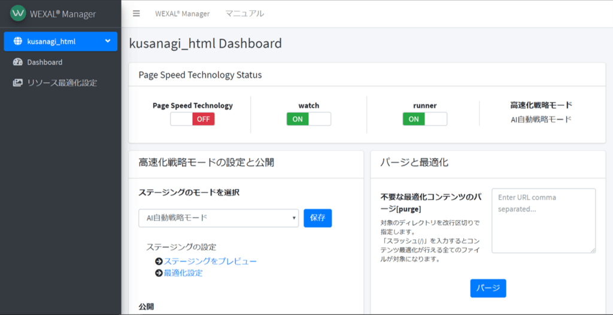
Task: Click arrow icon beside 最適化設定
Action: (x=159, y=273)
